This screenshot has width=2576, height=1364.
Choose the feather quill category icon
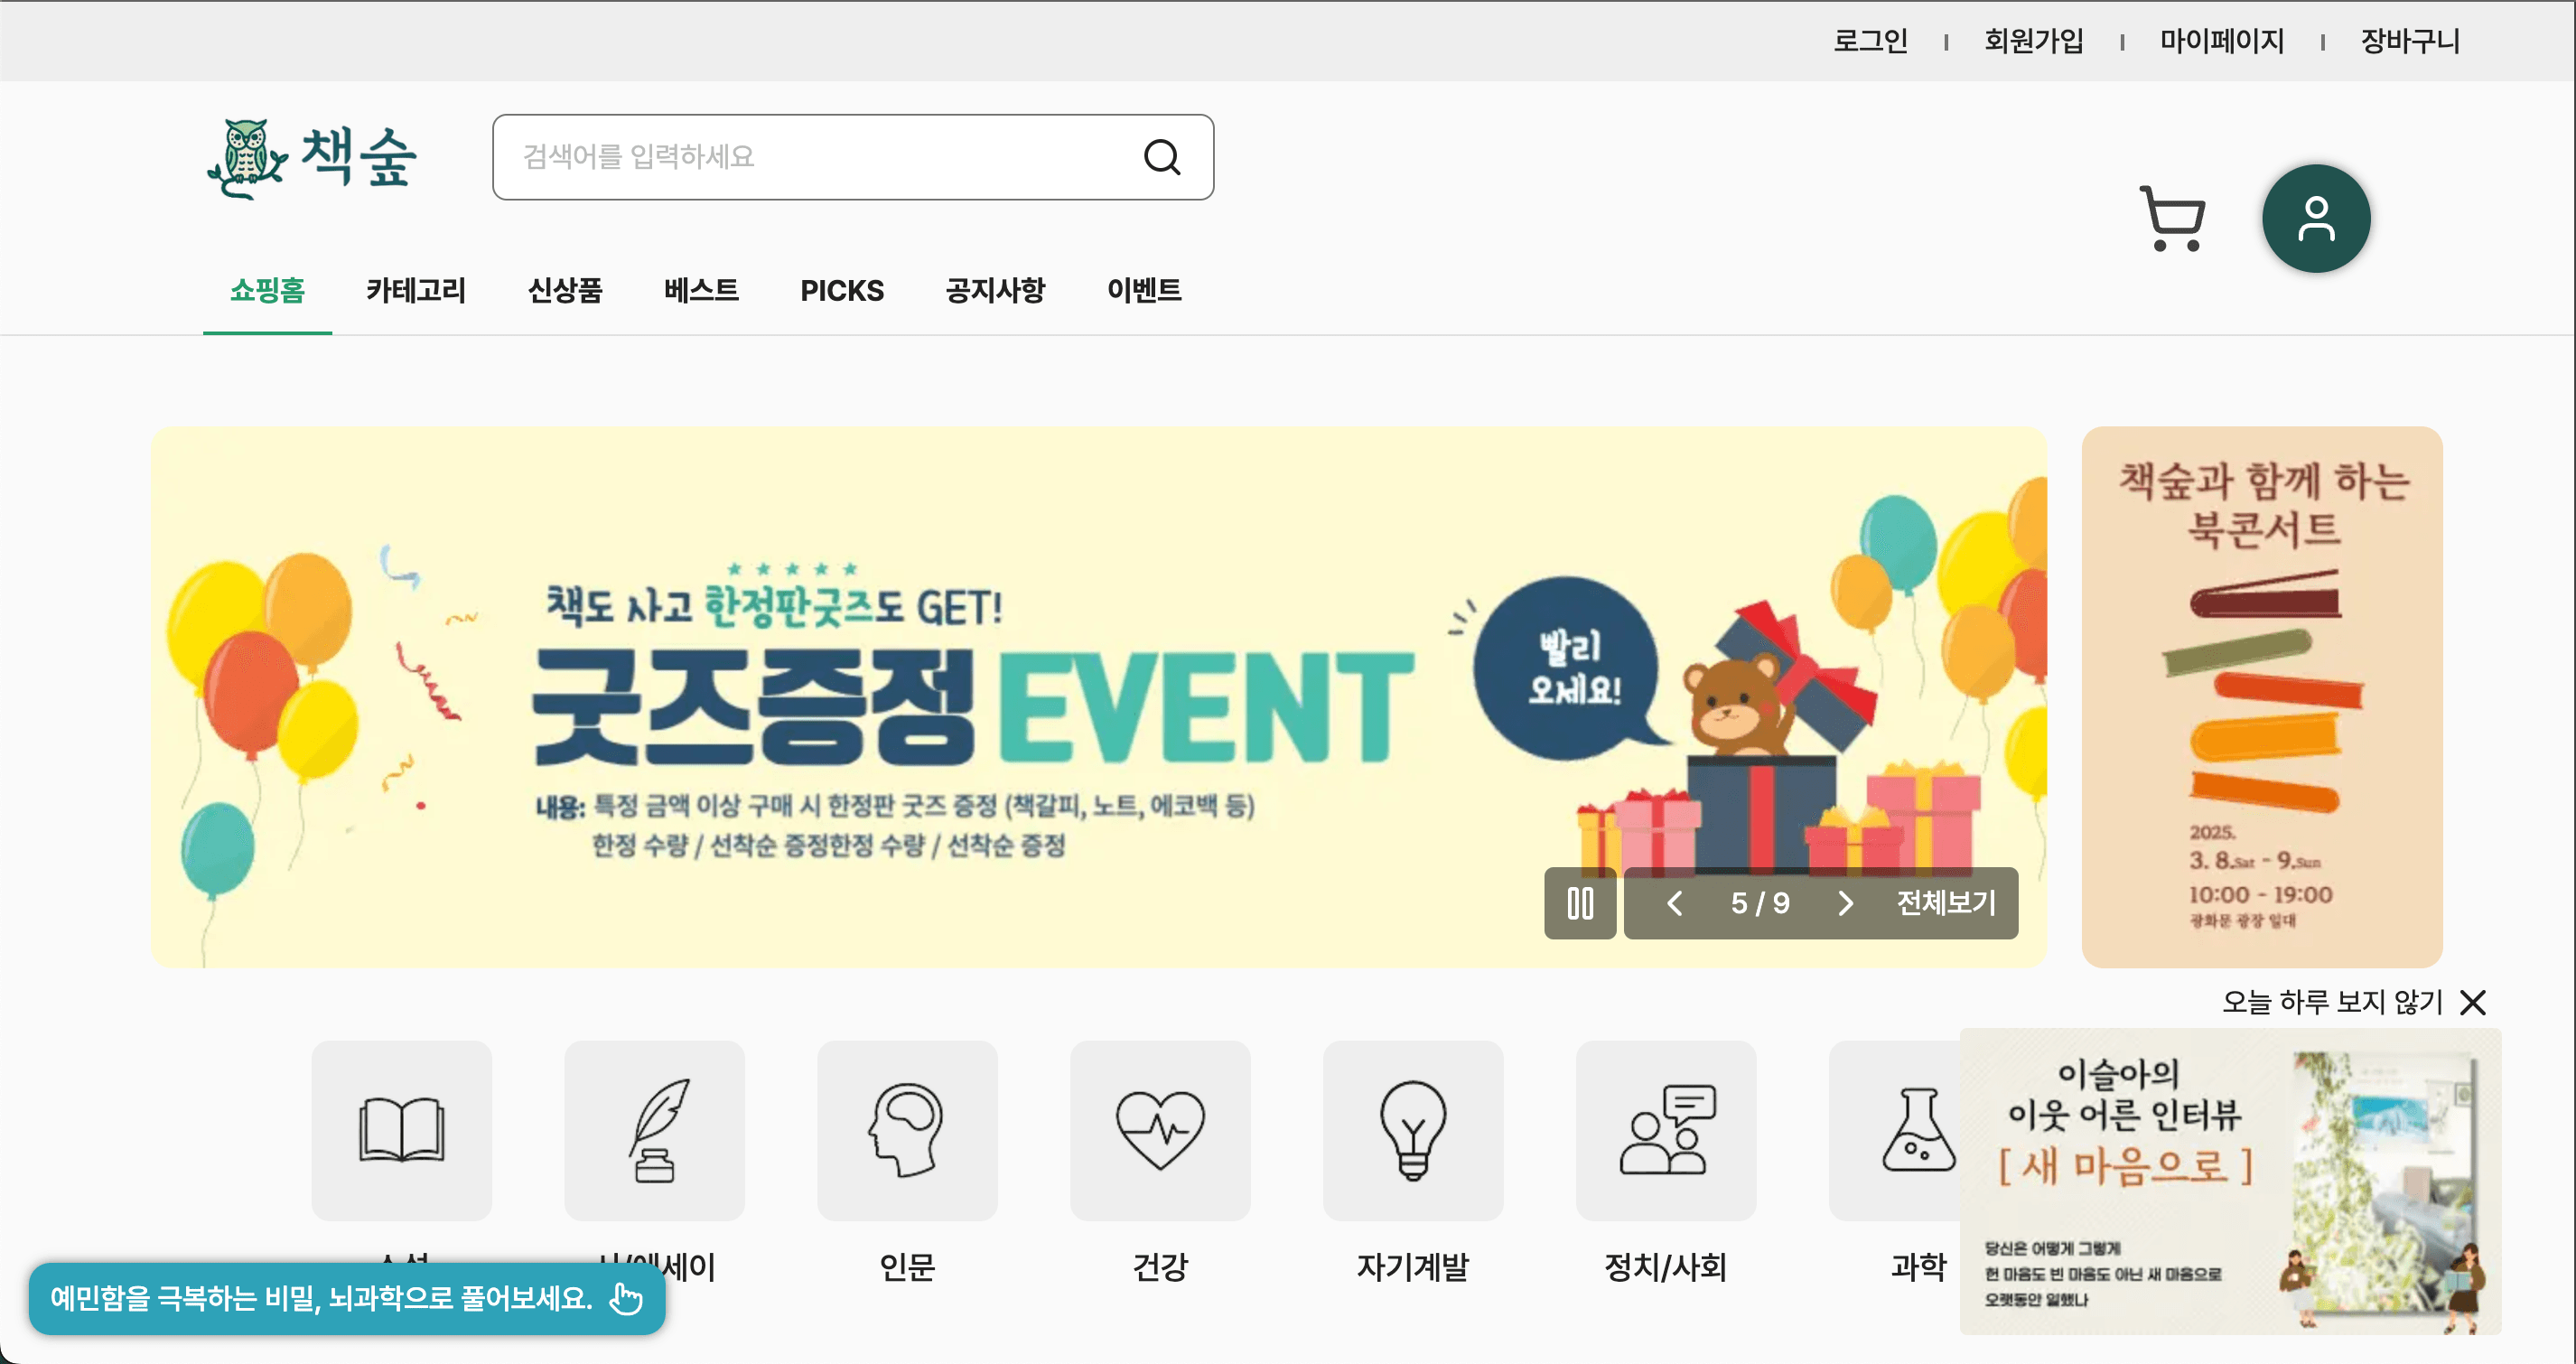(654, 1130)
